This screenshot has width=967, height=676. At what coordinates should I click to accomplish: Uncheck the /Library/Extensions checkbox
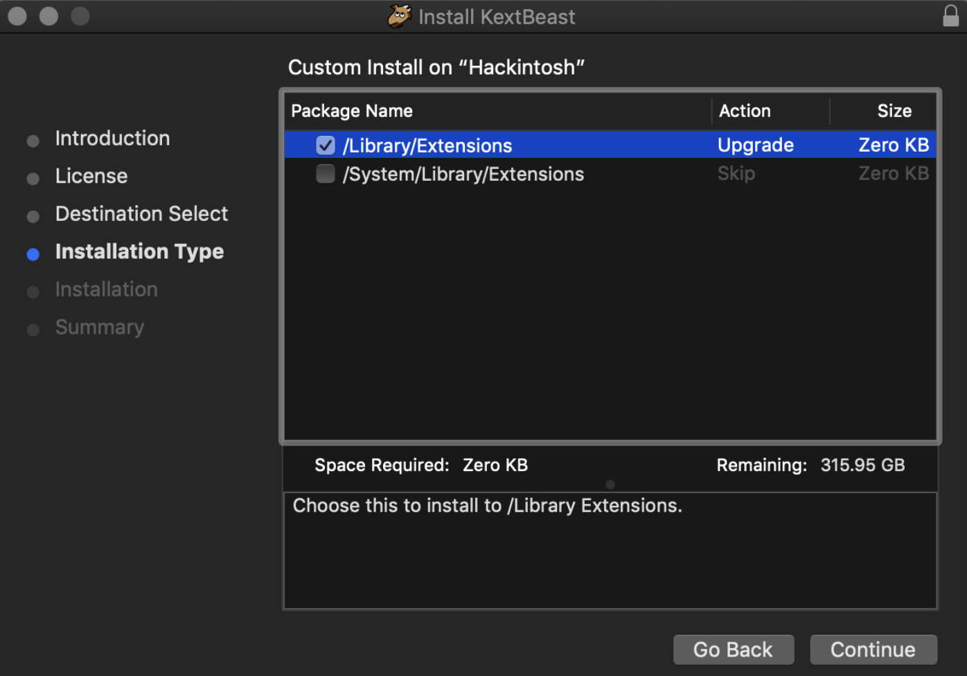point(326,145)
